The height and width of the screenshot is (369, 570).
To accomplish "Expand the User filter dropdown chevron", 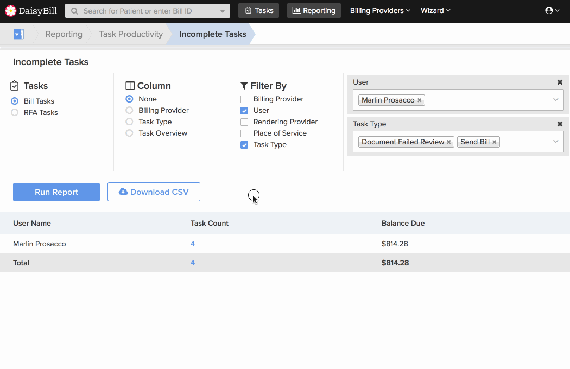I will pyautogui.click(x=555, y=100).
